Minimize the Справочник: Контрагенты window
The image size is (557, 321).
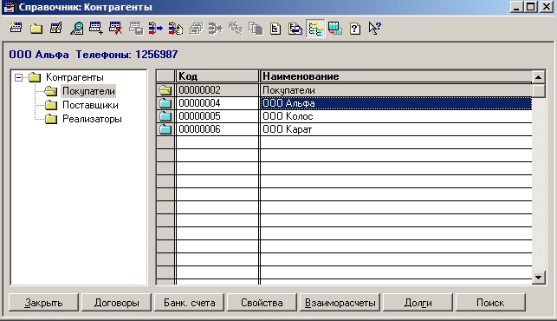pos(517,7)
